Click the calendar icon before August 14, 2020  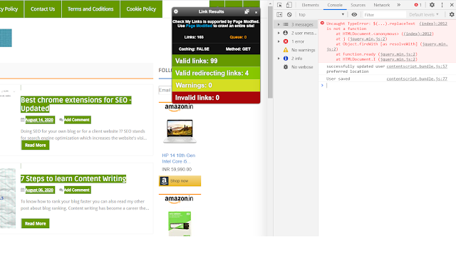click(22, 120)
